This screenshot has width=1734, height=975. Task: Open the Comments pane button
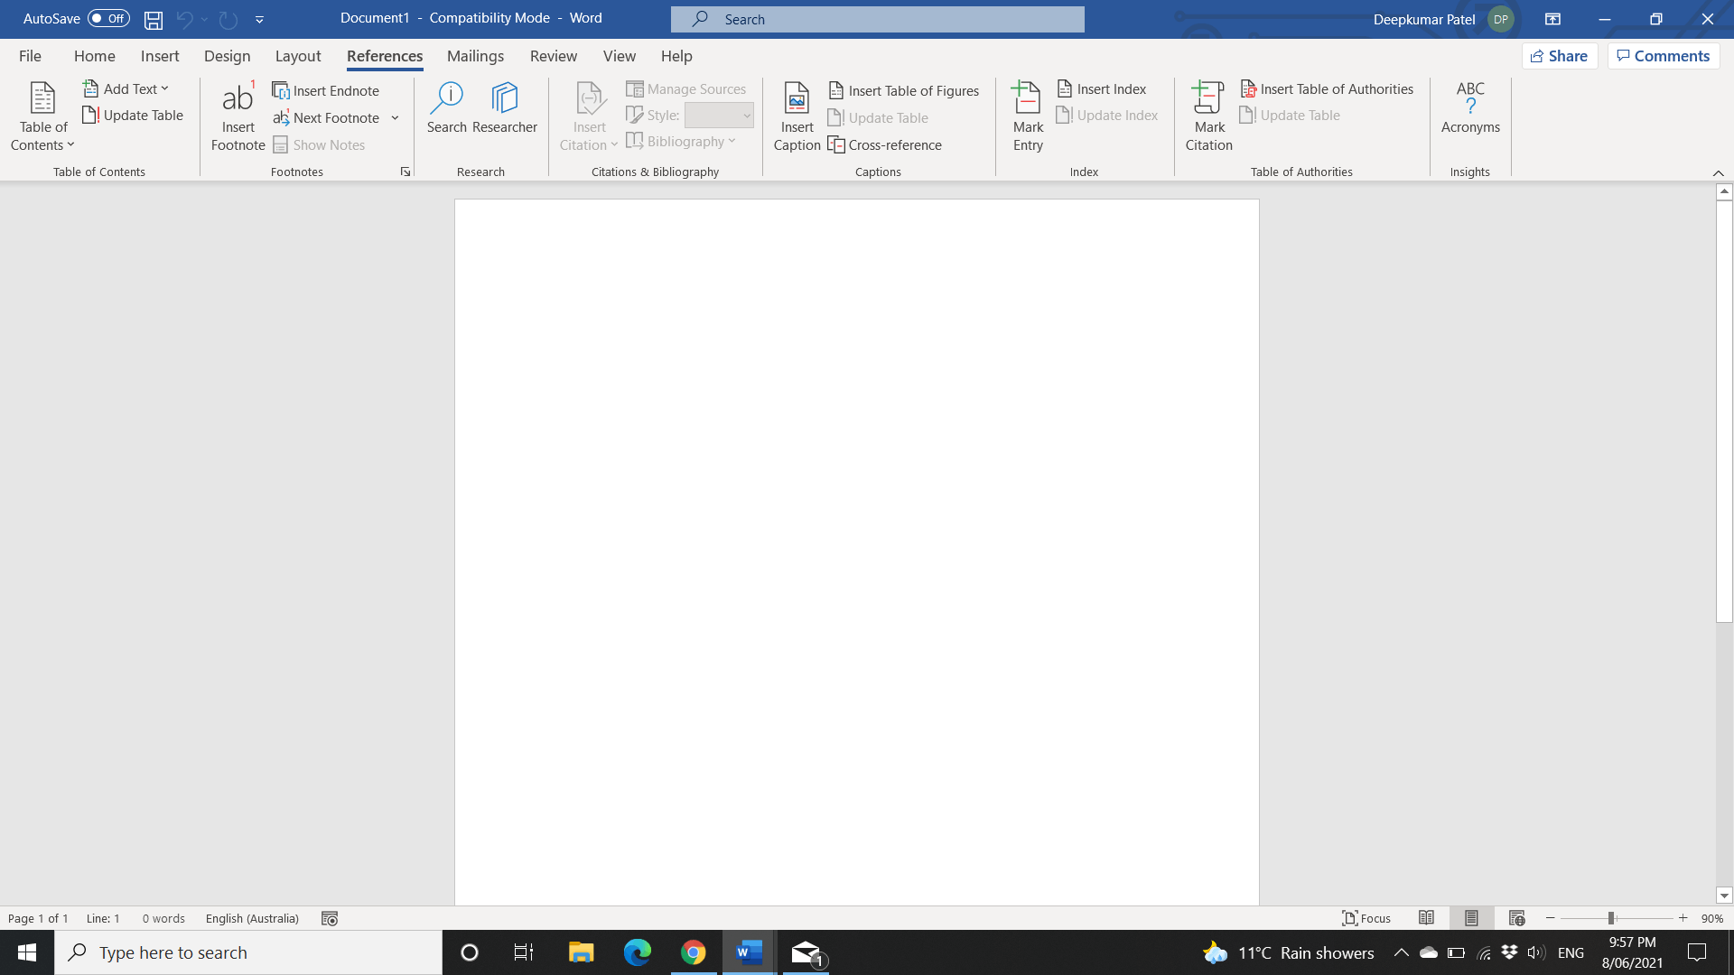pos(1663,56)
